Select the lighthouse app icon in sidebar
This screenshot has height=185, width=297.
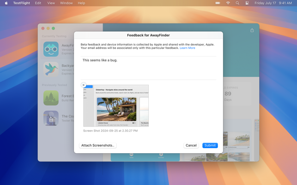point(51,118)
